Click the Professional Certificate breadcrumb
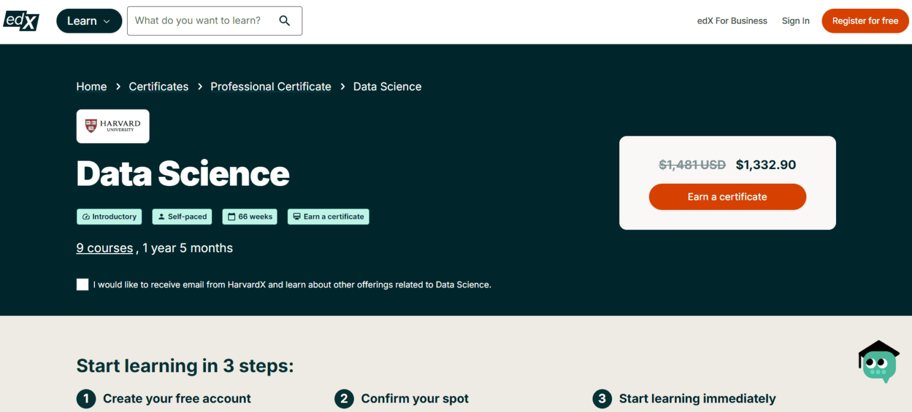This screenshot has width=912, height=412. tap(270, 86)
